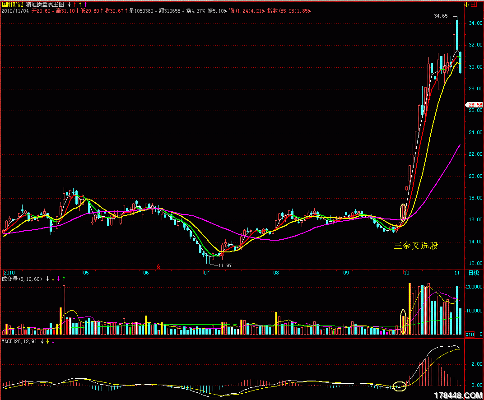Select the 2010 label on the timeline
This screenshot has height=400, width=484.
9,273
